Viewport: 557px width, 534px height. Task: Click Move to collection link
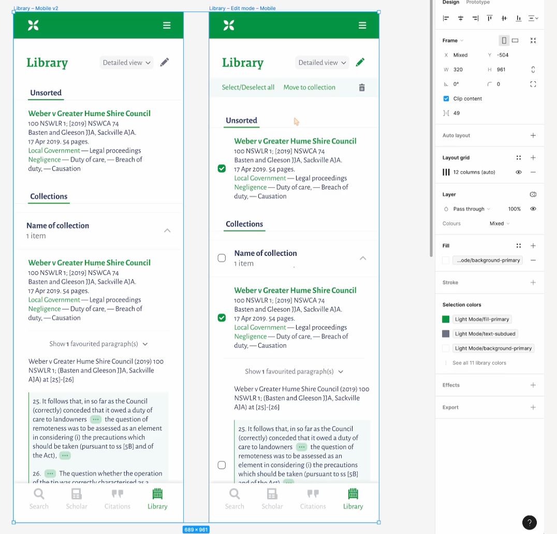pyautogui.click(x=309, y=88)
